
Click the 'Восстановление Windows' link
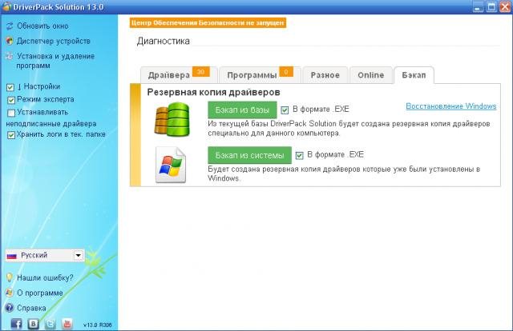(450, 106)
